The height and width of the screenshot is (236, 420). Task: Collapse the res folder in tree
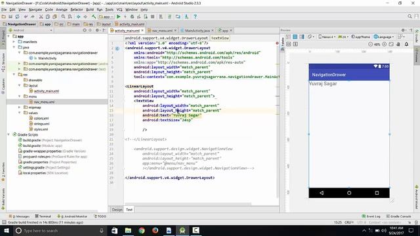[x=14, y=75]
